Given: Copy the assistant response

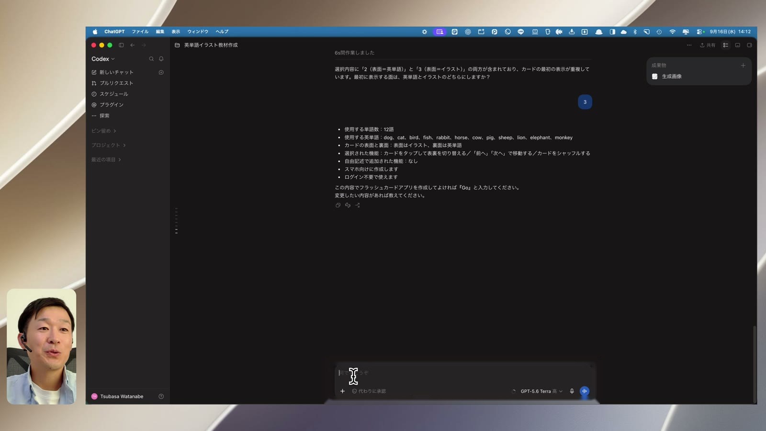Looking at the screenshot, I should tap(338, 205).
